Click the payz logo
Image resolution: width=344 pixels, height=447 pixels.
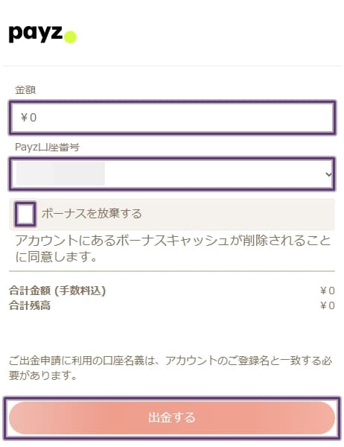(42, 34)
